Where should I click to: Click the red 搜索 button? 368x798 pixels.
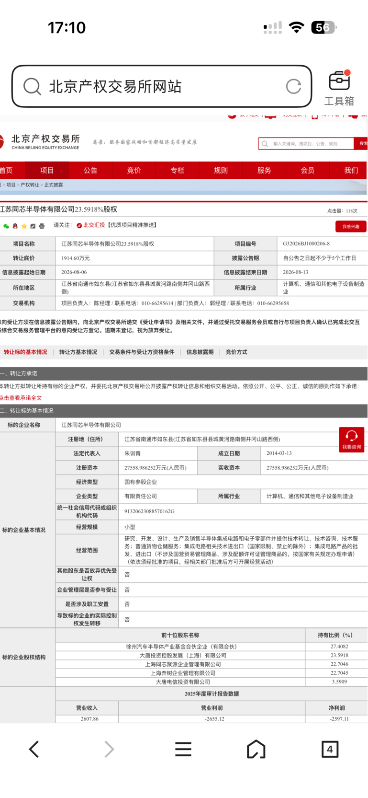tap(361, 144)
